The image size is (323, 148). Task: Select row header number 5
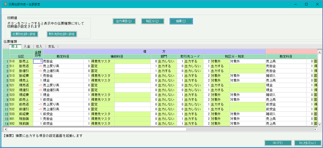(6, 80)
